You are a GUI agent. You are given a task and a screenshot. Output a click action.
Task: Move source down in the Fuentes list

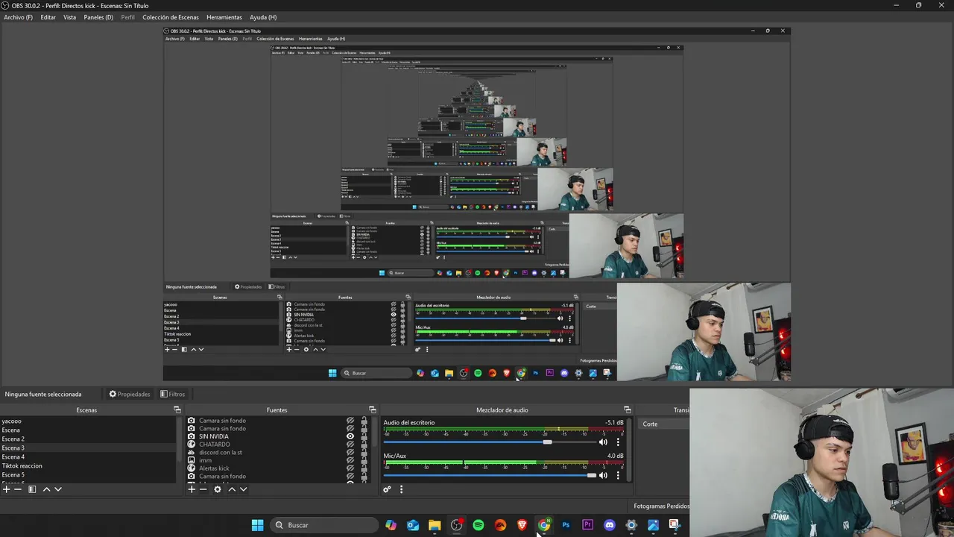[243, 489]
